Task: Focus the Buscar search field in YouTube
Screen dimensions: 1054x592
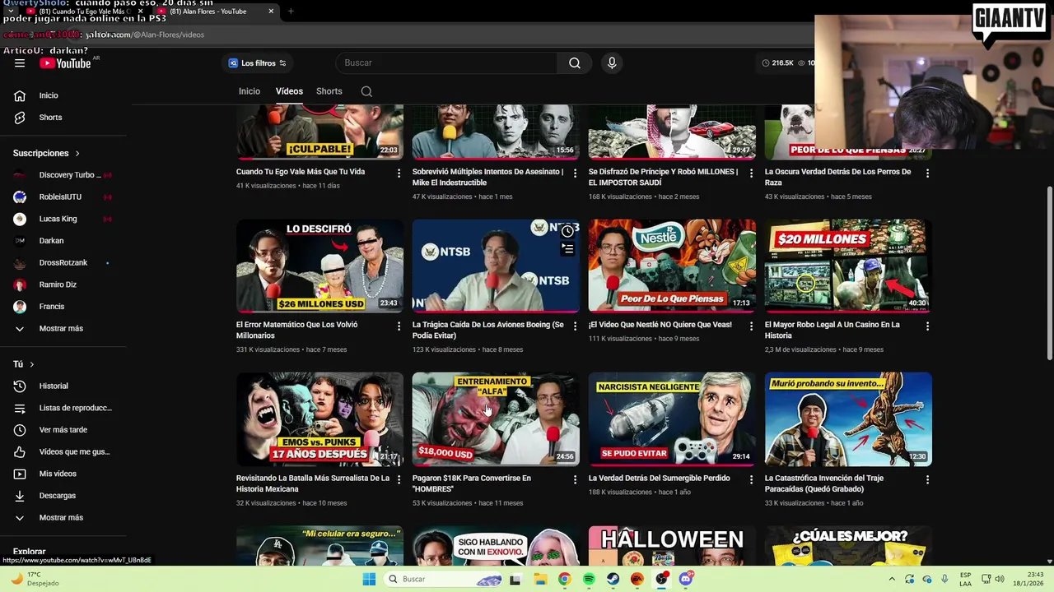Action: pyautogui.click(x=446, y=63)
